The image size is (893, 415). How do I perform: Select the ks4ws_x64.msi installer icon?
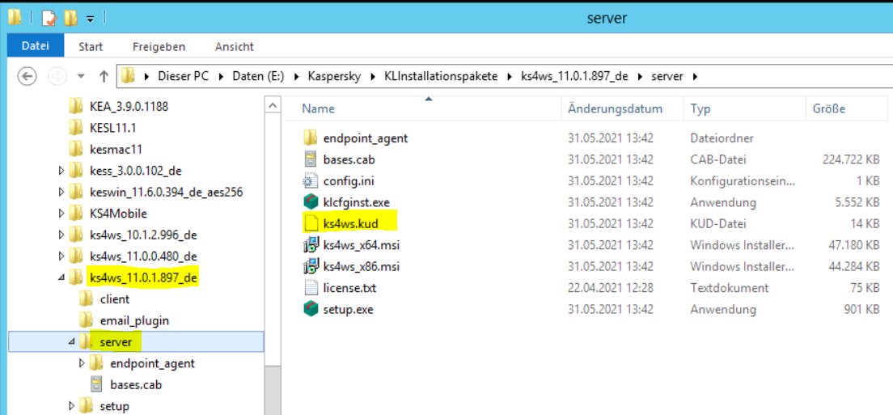[x=310, y=245]
